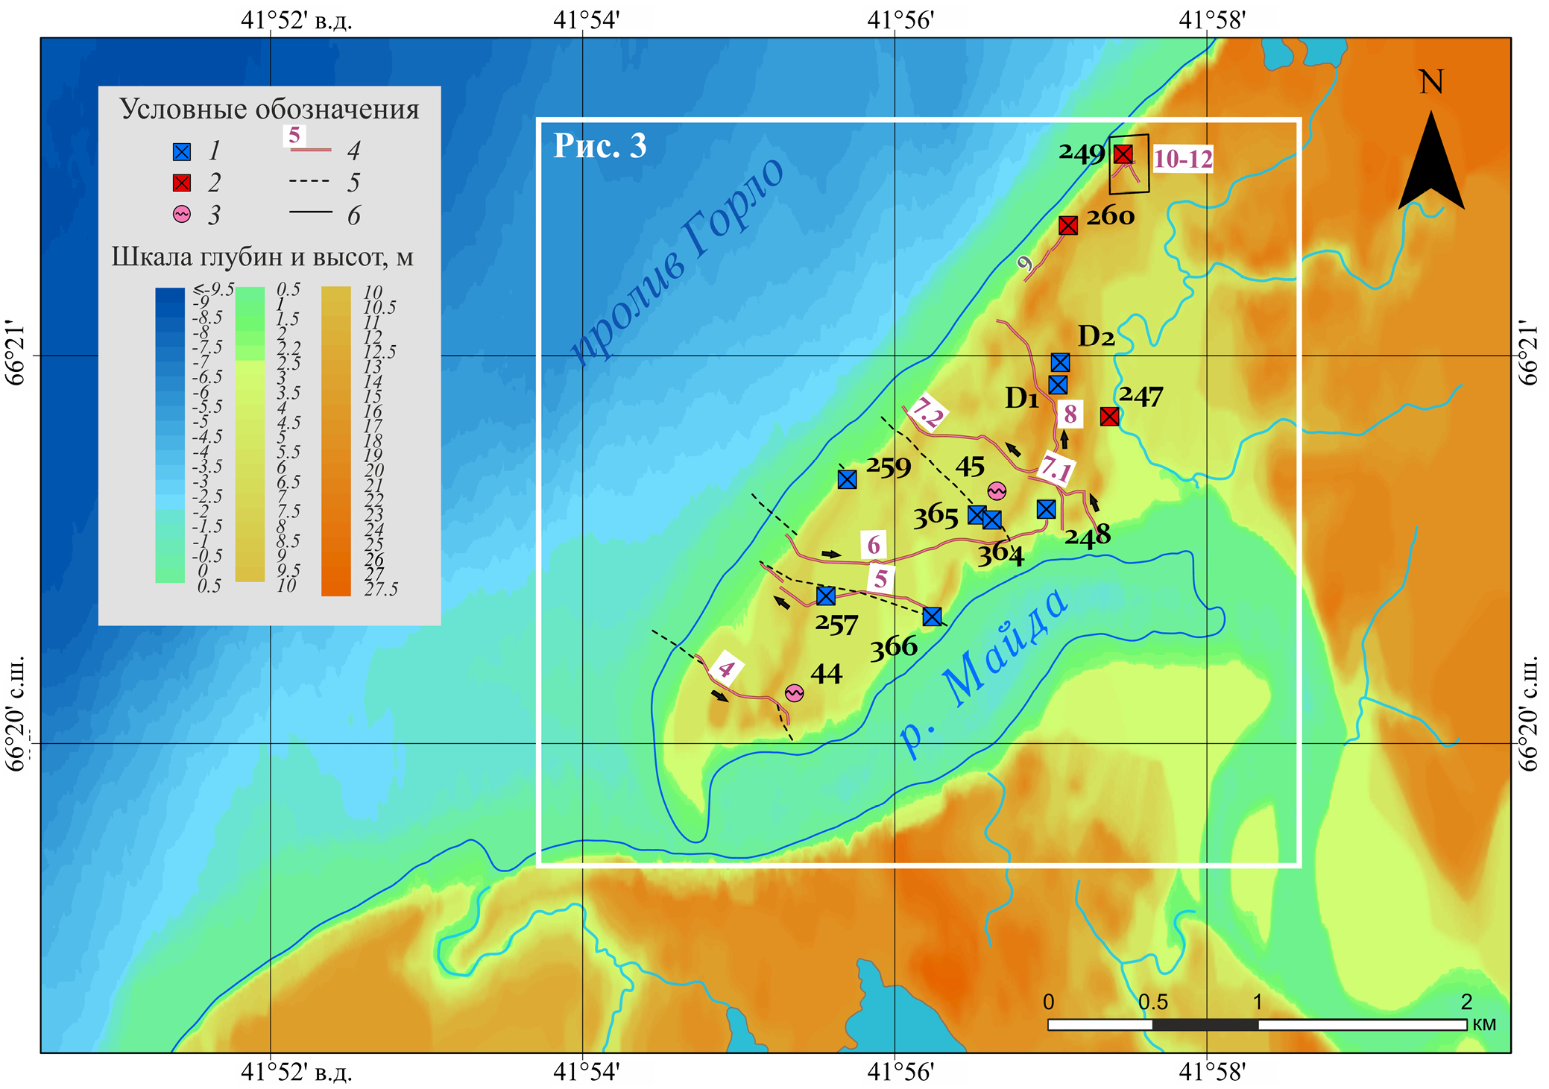Click the blue marker near 248

1046,509
